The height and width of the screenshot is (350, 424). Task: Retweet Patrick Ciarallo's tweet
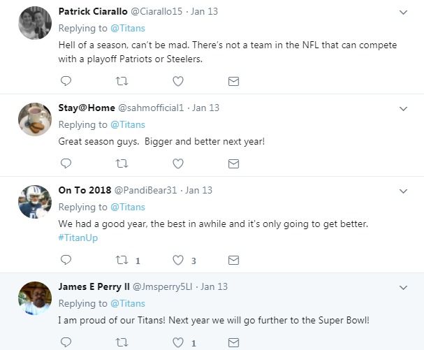pyautogui.click(x=122, y=81)
